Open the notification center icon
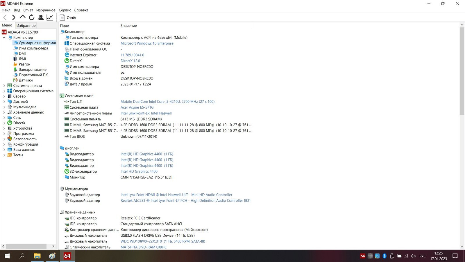The image size is (465, 262). pyautogui.click(x=455, y=256)
